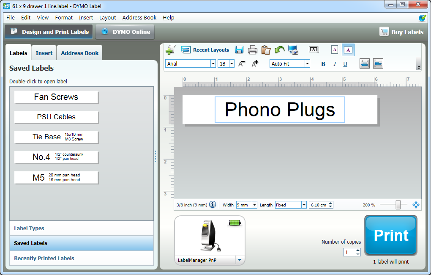431x275 pixels.
Task: Open the Layout menu
Action: coord(107,18)
